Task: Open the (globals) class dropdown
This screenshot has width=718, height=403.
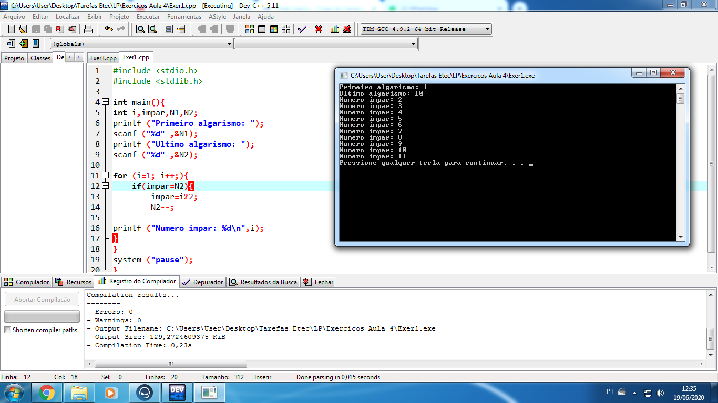Action: (x=229, y=44)
